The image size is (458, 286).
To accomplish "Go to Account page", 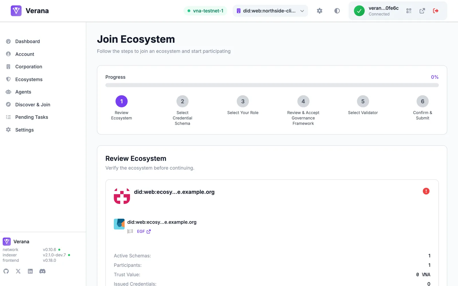I will [x=25, y=54].
